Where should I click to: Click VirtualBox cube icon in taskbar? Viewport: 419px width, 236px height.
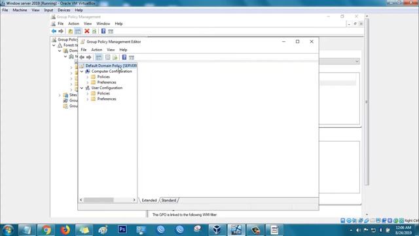pyautogui.click(x=217, y=229)
